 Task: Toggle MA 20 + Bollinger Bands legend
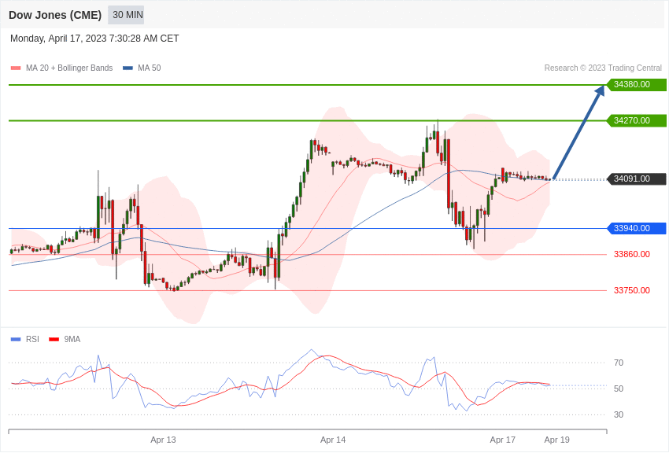point(61,68)
